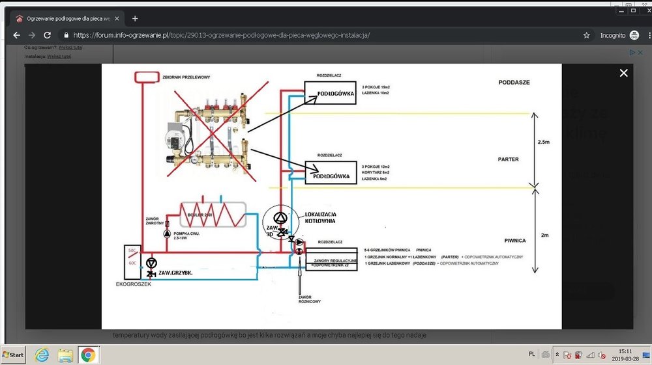The height and width of the screenshot is (365, 652).
Task: Launch Internet Explorer from the taskbar
Action: pos(42,355)
